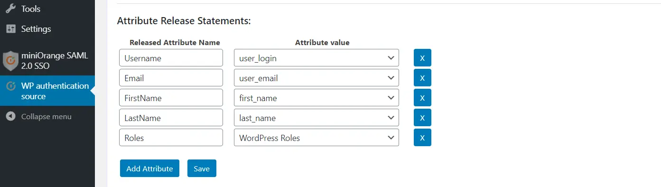Viewport: 661px width, 187px height.
Task: Focus the LastName attribute name field
Action: [171, 118]
